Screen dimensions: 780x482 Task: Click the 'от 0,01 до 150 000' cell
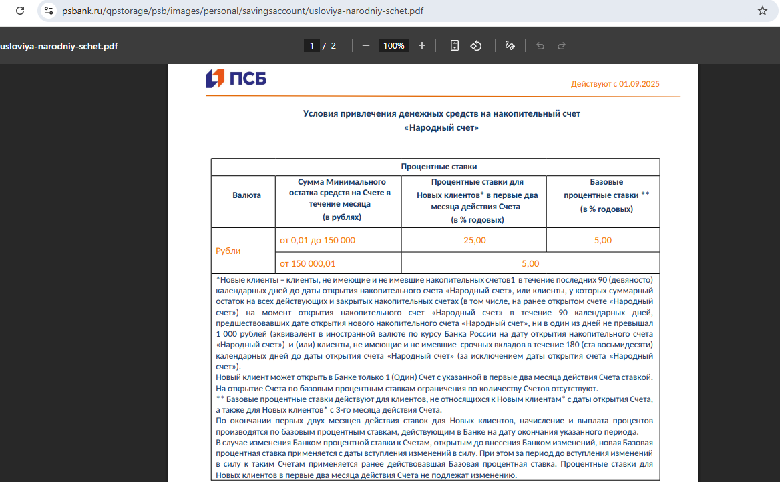318,240
